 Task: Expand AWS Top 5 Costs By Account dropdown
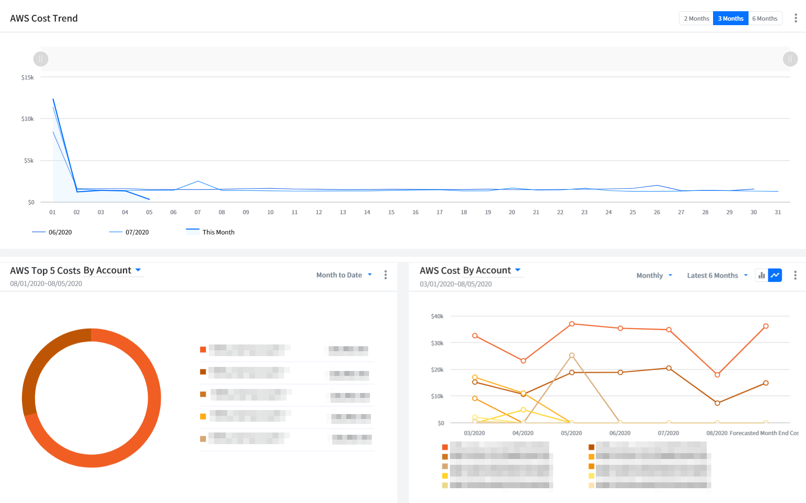[x=138, y=270]
